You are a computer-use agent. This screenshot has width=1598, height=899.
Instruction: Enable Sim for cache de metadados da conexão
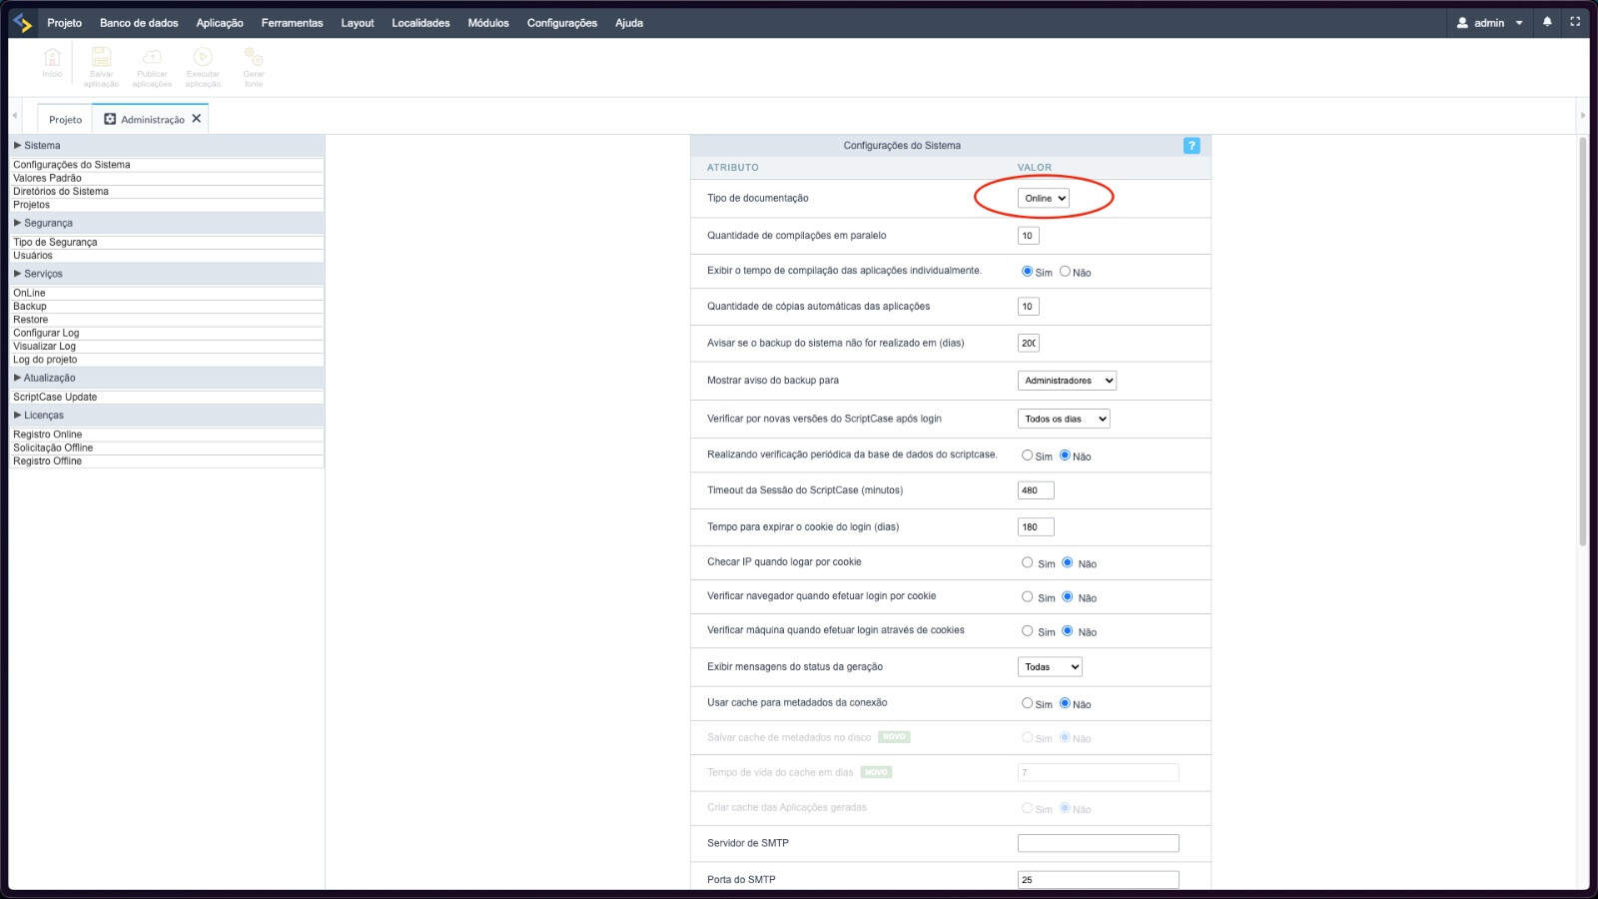1027,703
